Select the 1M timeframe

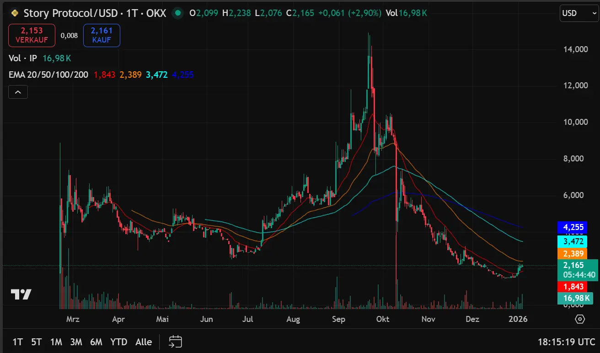click(x=57, y=342)
